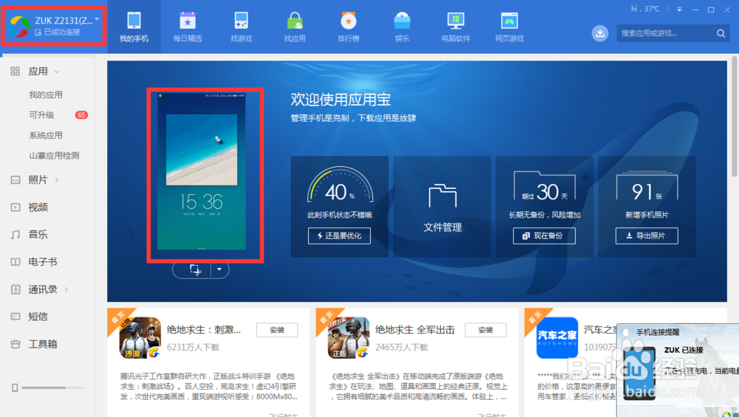Click the phone screen preview thumbnail

[202, 170]
